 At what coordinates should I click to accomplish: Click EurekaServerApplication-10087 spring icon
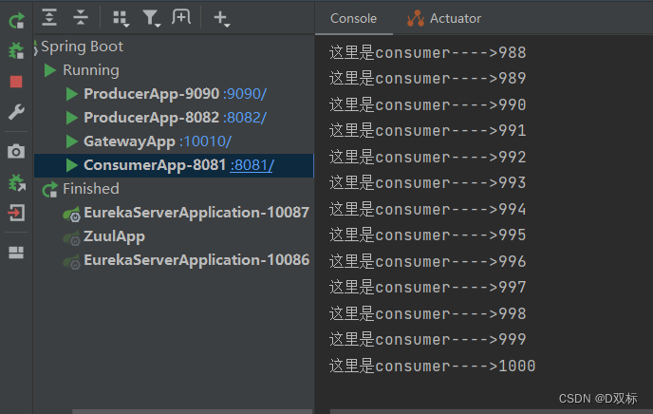coord(71,215)
